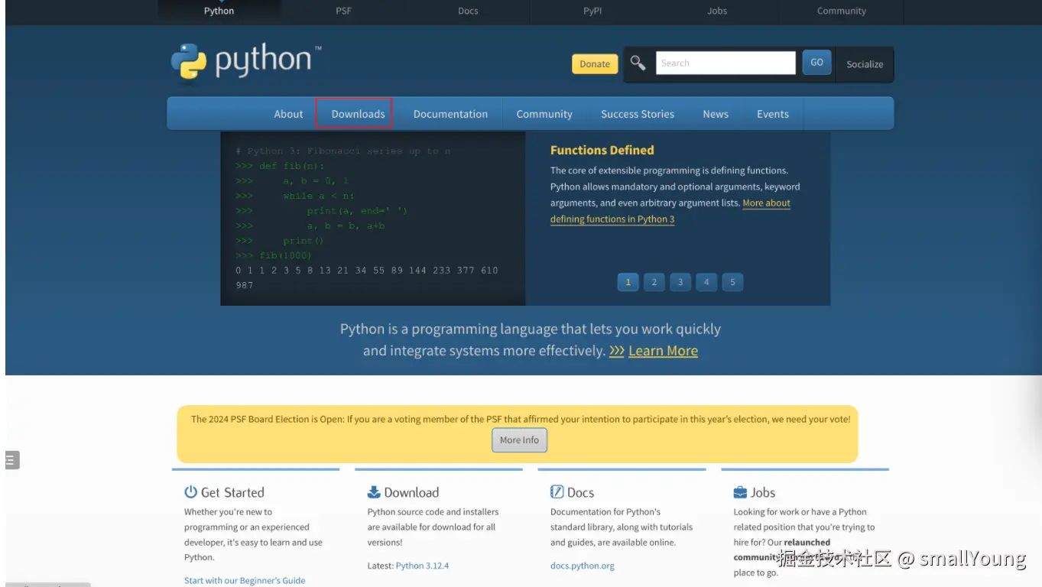Click the magnifying glass search icon

click(638, 63)
